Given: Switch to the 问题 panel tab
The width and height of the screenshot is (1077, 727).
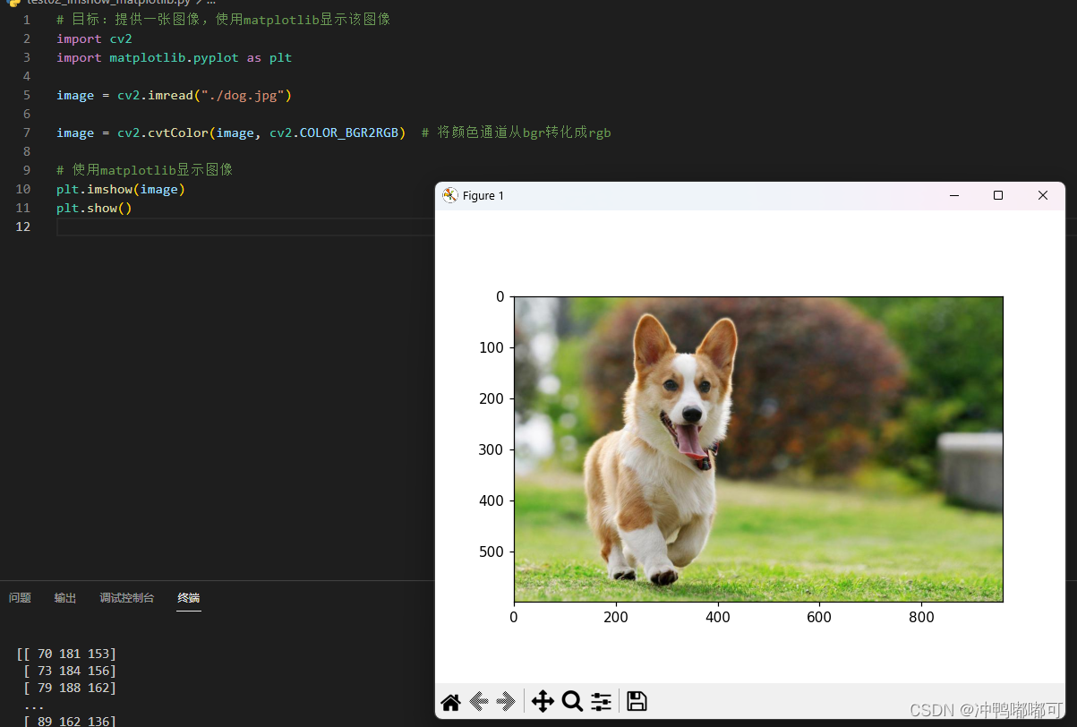Looking at the screenshot, I should [20, 598].
